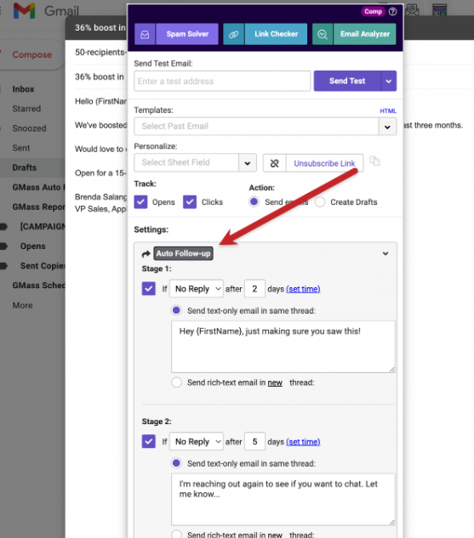This screenshot has height=538, width=474.
Task: Select Stage 2 text-only same thread option
Action: click(x=176, y=463)
